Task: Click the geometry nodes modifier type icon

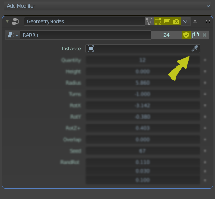Action: 15,21
